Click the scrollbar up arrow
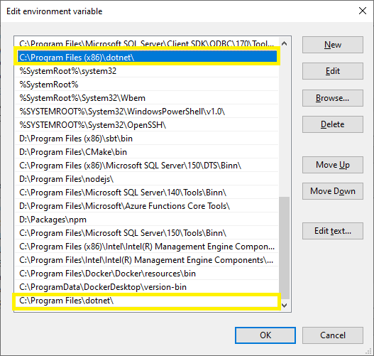The height and width of the screenshot is (356, 374). coord(284,43)
